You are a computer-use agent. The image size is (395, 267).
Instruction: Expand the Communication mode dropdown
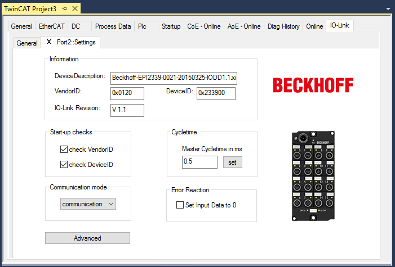tap(88, 204)
